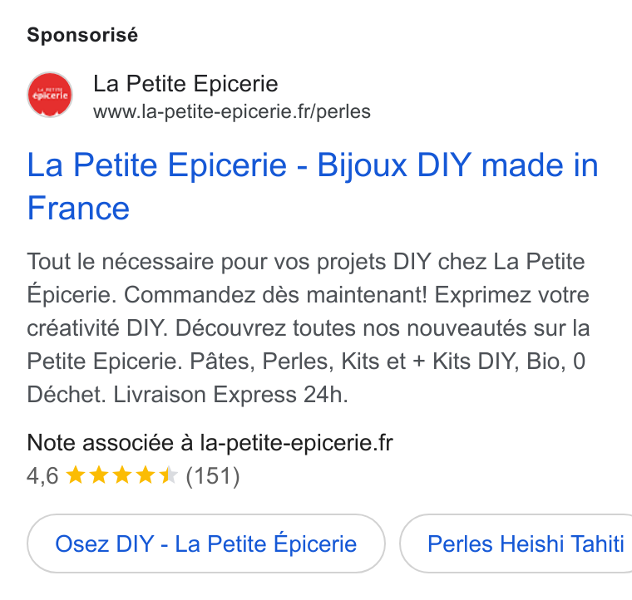Screen dimensions: 632x600
Task: Click the third gold rating star
Action: [122, 475]
